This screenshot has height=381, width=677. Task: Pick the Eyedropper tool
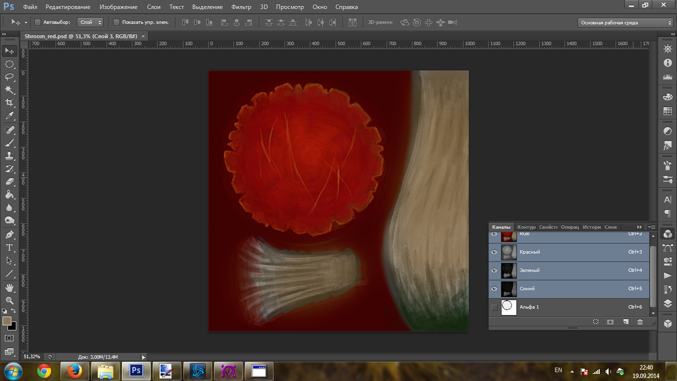point(9,116)
